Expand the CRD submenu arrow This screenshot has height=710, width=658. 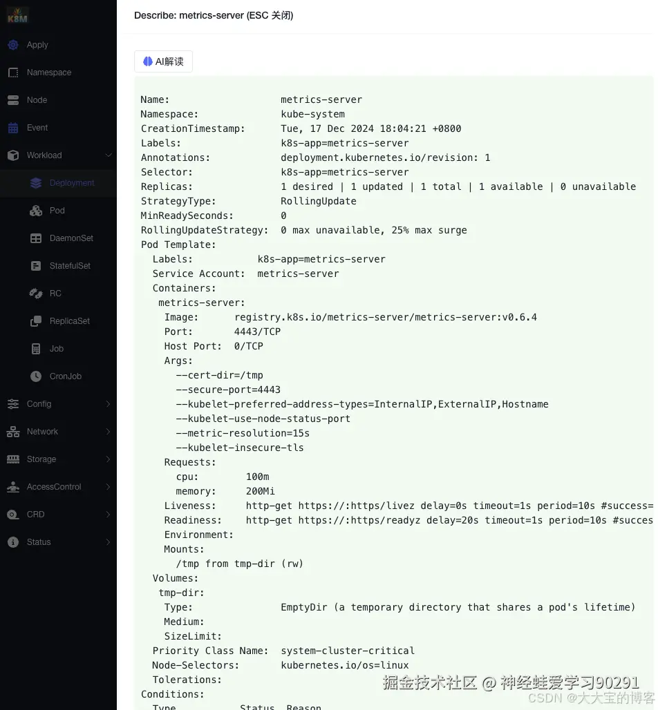(x=109, y=515)
